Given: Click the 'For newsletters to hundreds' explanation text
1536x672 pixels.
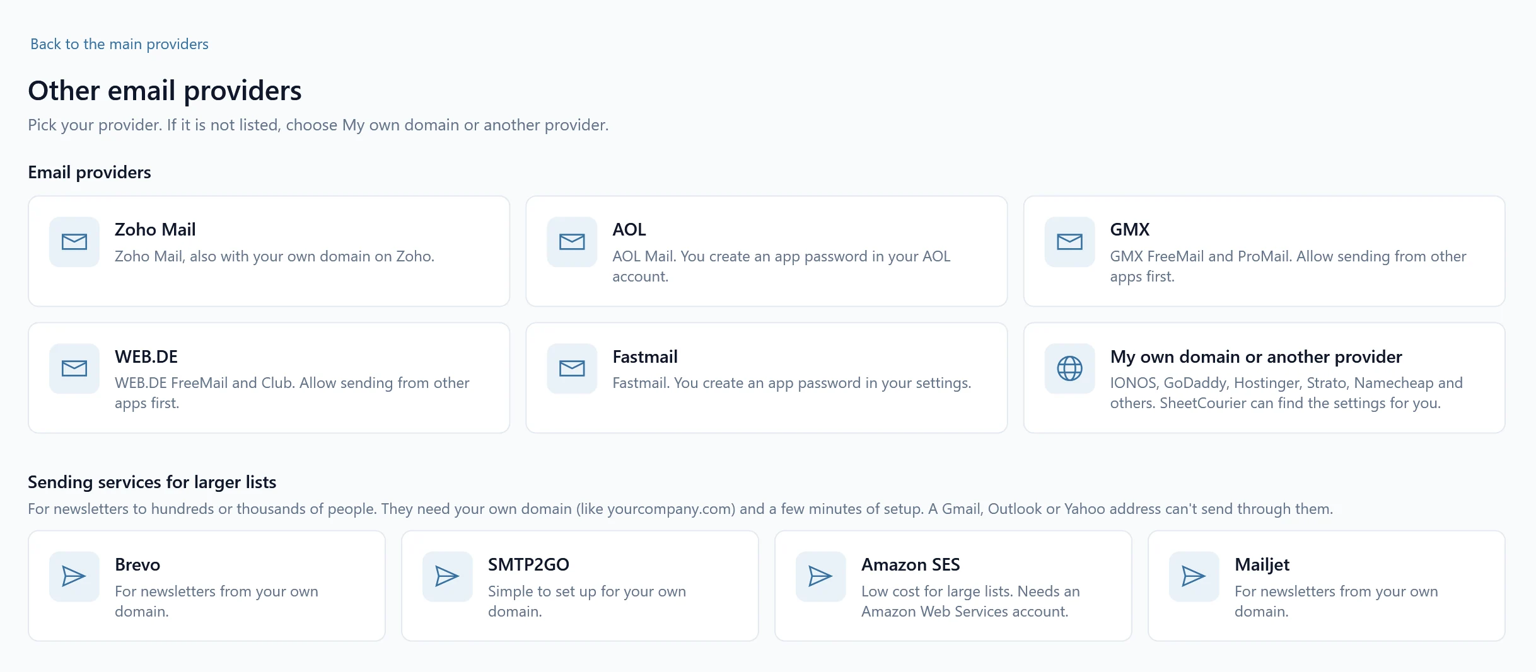Looking at the screenshot, I should [680, 509].
